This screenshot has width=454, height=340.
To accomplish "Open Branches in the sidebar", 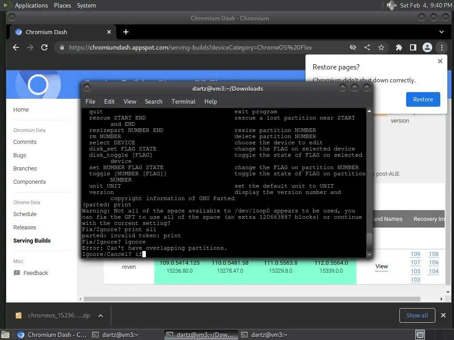I will pos(25,168).
